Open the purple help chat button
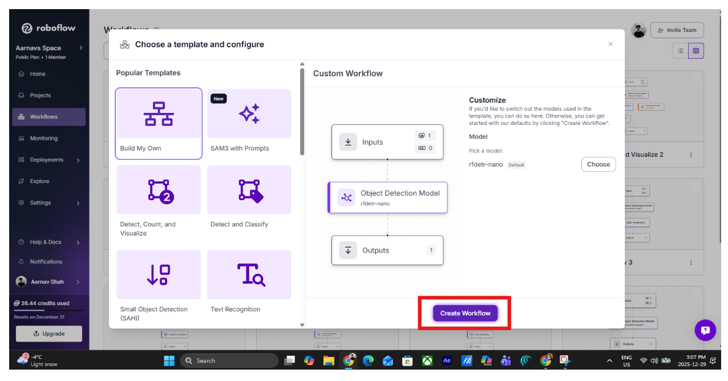Image resolution: width=728 pixels, height=381 pixels. point(705,330)
